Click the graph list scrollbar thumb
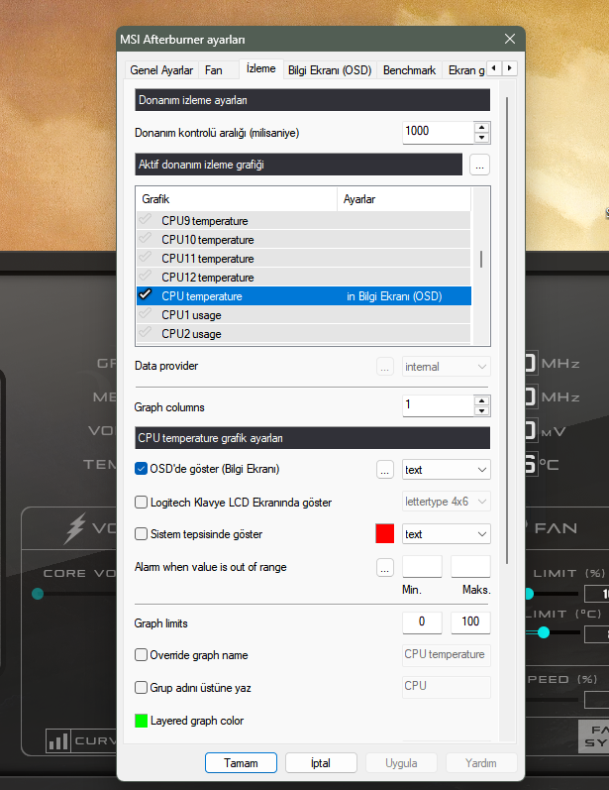Screen dimensions: 609x790 point(481,259)
